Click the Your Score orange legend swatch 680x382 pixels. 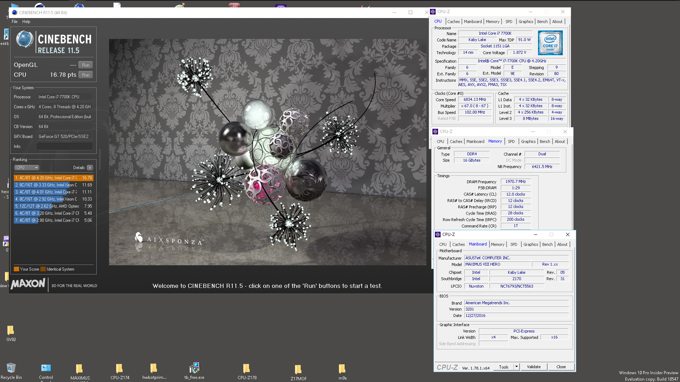click(16, 269)
